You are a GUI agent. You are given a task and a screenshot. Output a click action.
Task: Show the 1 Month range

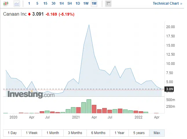(53, 133)
